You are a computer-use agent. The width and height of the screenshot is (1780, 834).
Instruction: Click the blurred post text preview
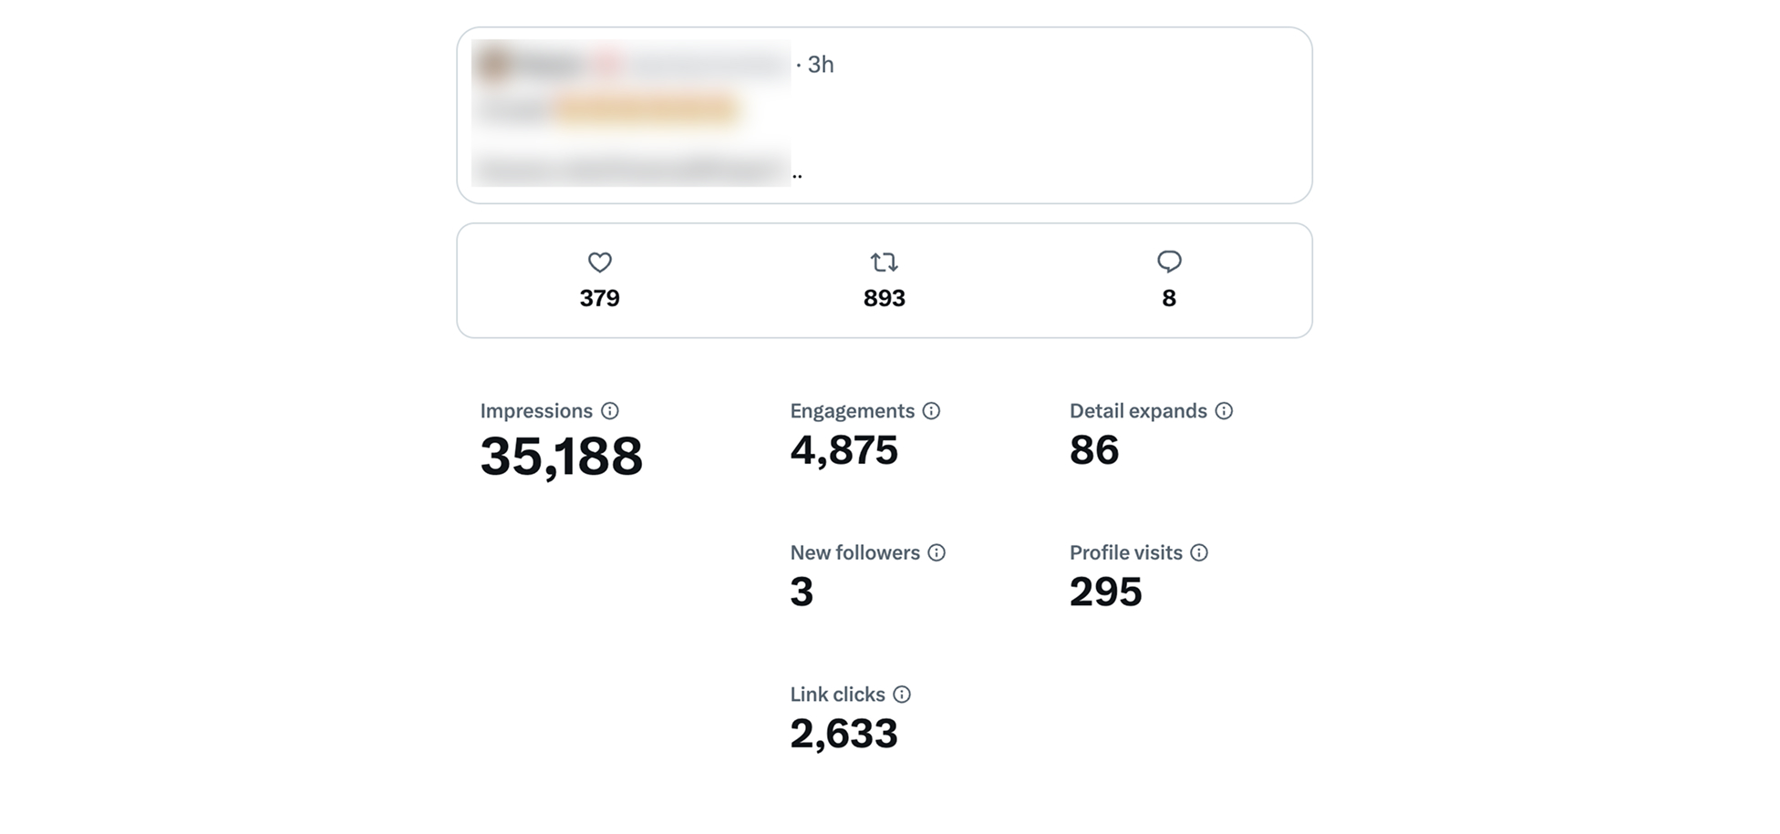click(x=630, y=169)
